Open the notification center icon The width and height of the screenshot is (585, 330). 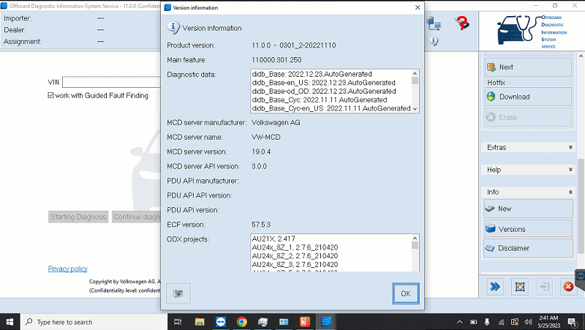click(572, 322)
